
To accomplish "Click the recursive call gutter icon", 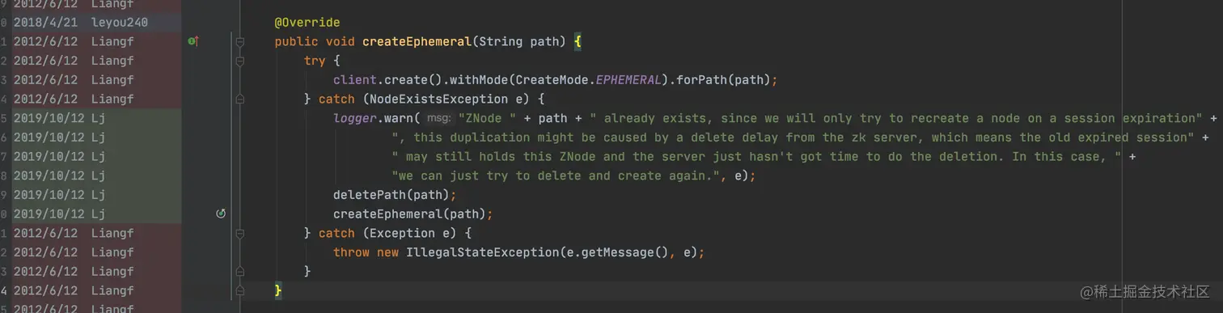I will point(221,214).
